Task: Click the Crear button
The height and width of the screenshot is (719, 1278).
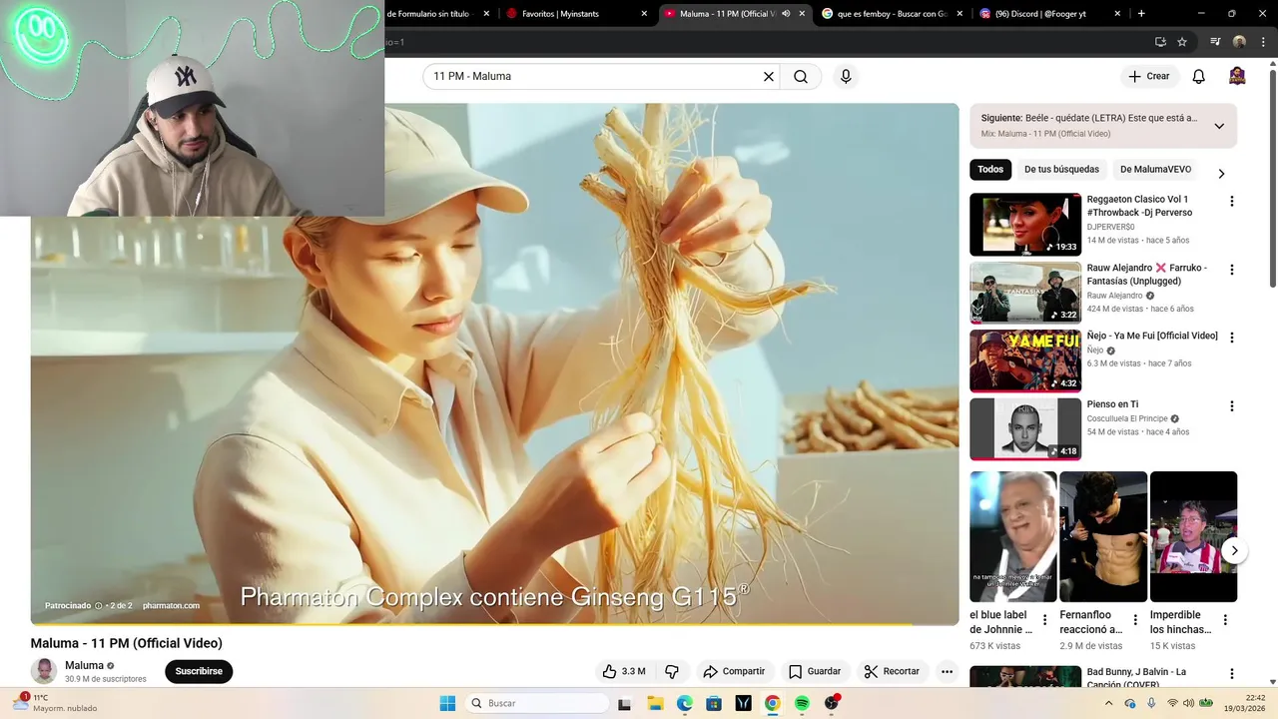Action: (x=1149, y=77)
